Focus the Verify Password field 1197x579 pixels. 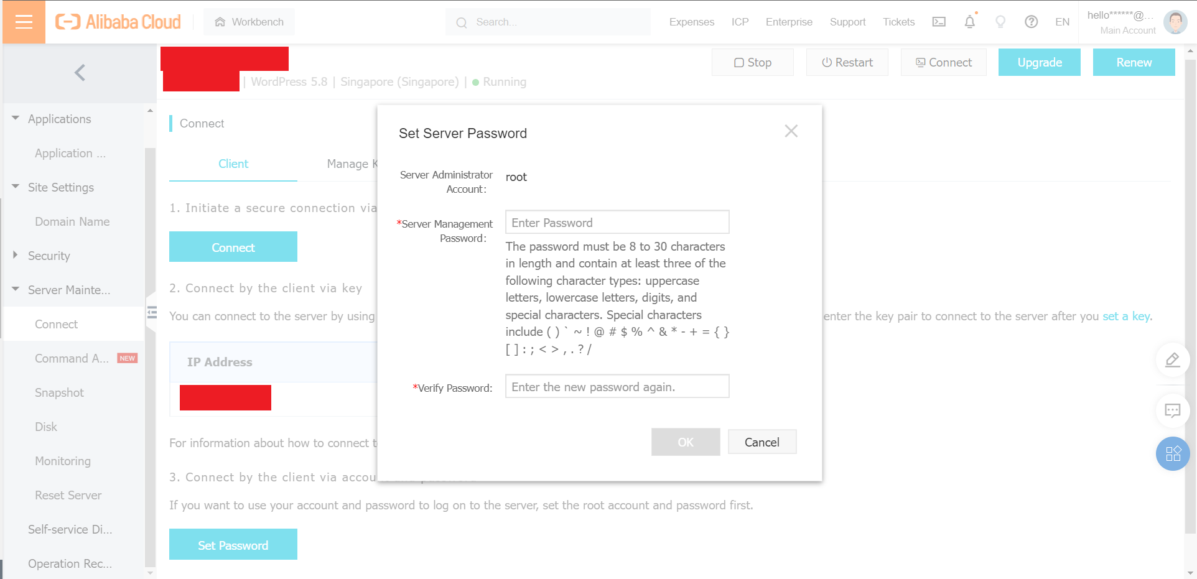[617, 386]
